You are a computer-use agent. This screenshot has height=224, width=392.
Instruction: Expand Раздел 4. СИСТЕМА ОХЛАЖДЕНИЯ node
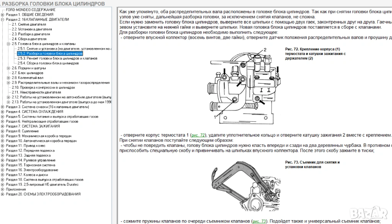tap(3, 111)
